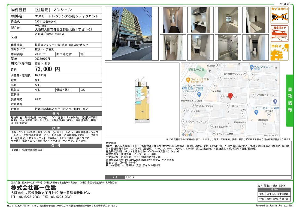
Task: Click the Powered by RealNetPro footer text
Action: (274, 206)
